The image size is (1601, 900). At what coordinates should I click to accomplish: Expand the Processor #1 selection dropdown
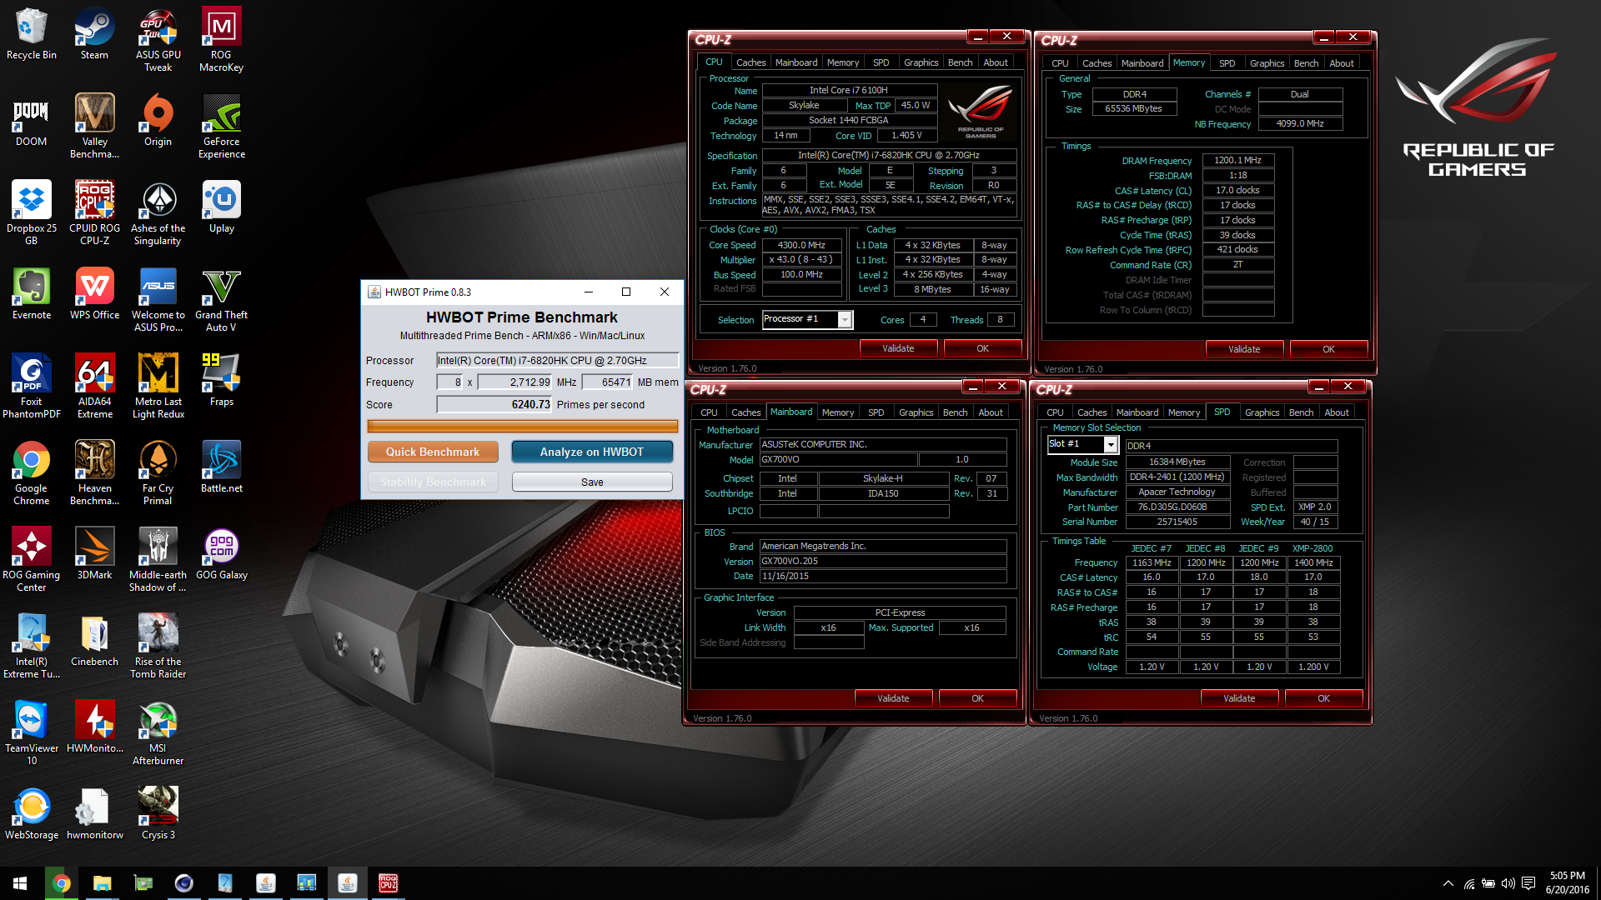845,320
